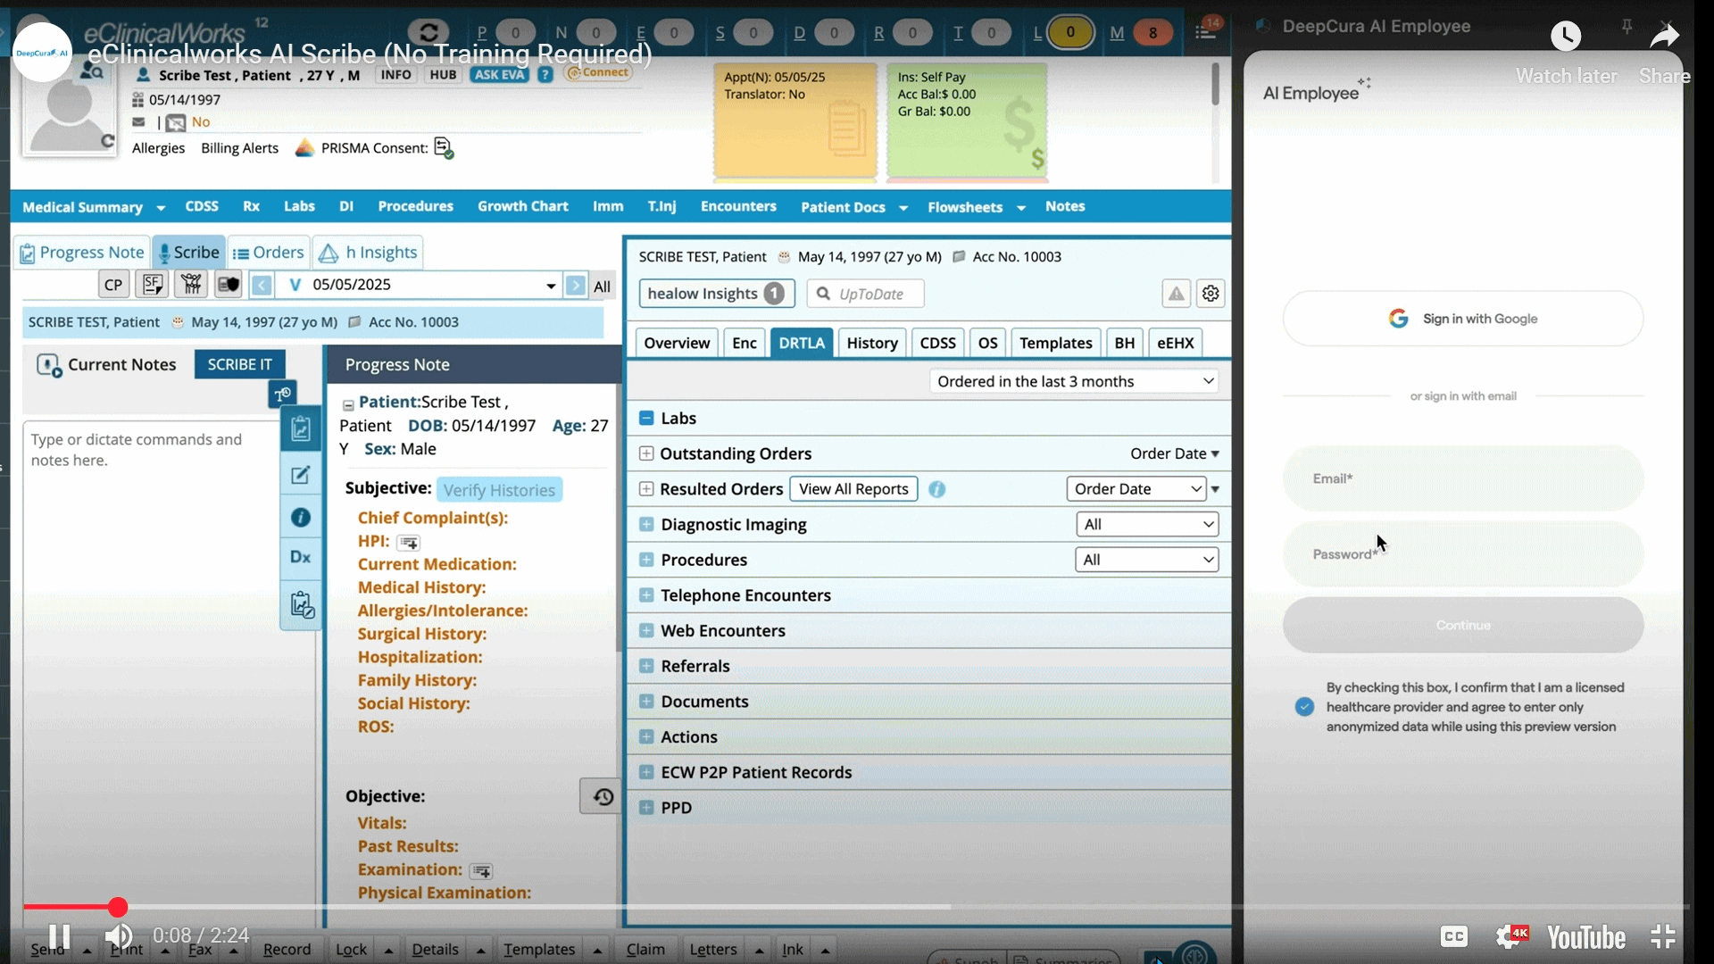Open the 'Ordered in the last 3 months' dropdown
Viewport: 1714px width, 964px height.
click(1074, 381)
